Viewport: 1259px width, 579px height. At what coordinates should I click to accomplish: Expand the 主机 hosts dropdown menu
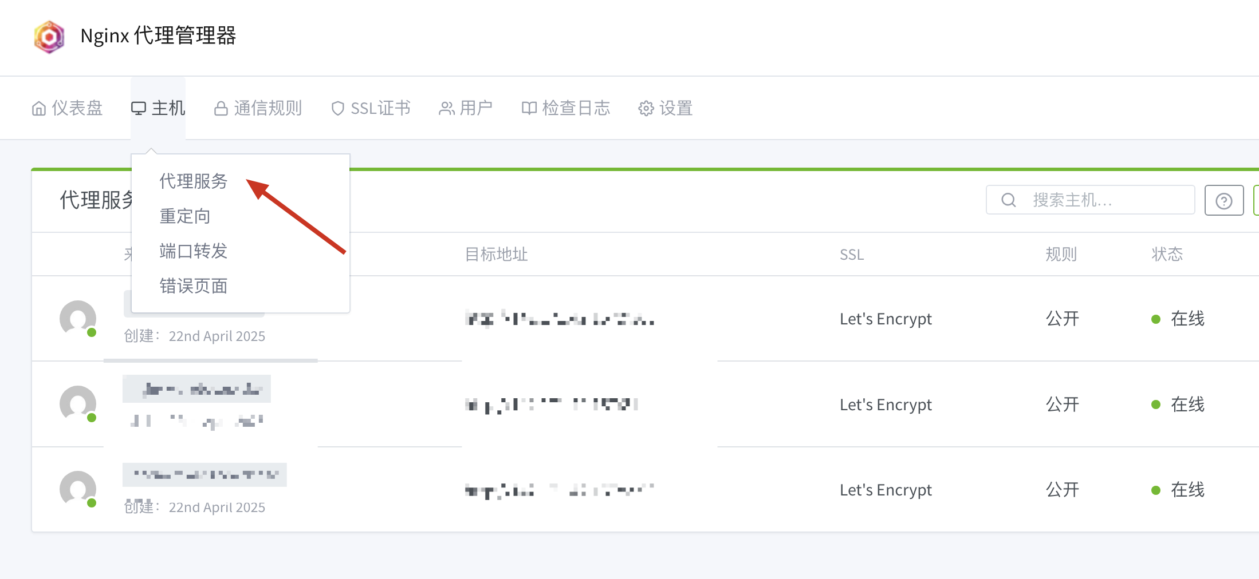(158, 108)
